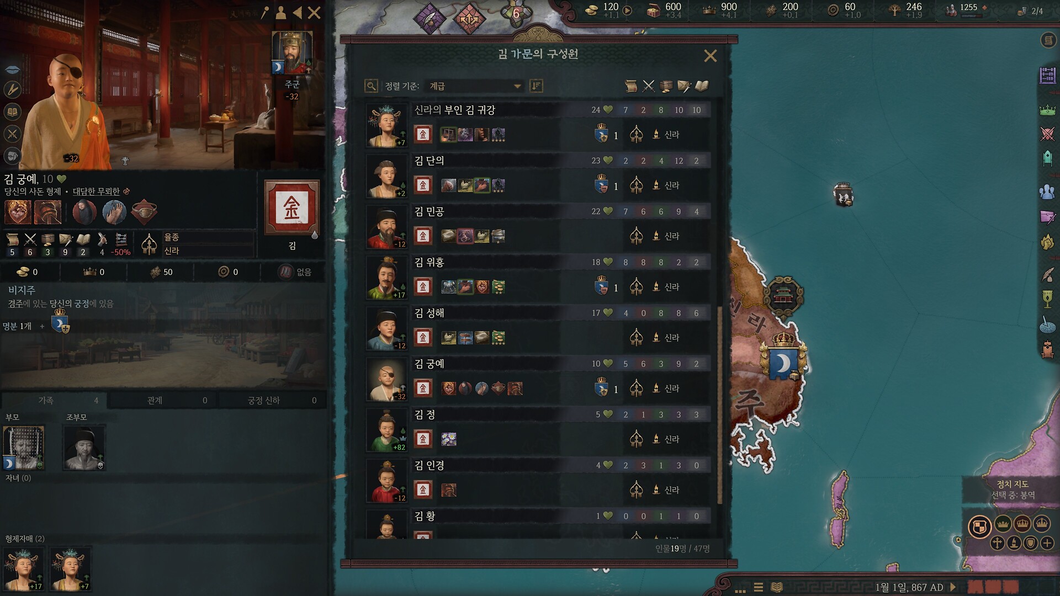Open 김 민공 character row
Screen dimensions: 1060x596
tap(538, 227)
